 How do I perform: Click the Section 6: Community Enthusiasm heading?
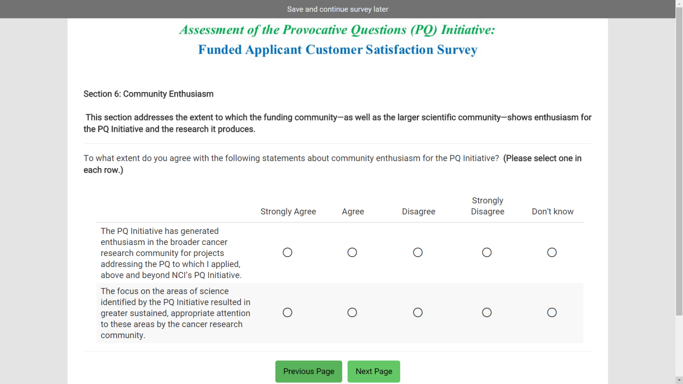[149, 94]
